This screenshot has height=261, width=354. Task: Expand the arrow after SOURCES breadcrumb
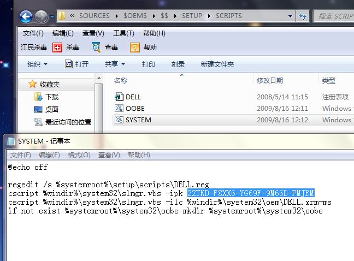(117, 16)
